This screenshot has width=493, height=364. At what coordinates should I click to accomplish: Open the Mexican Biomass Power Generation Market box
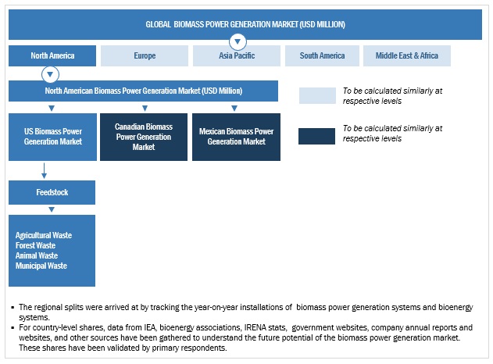pos(236,137)
